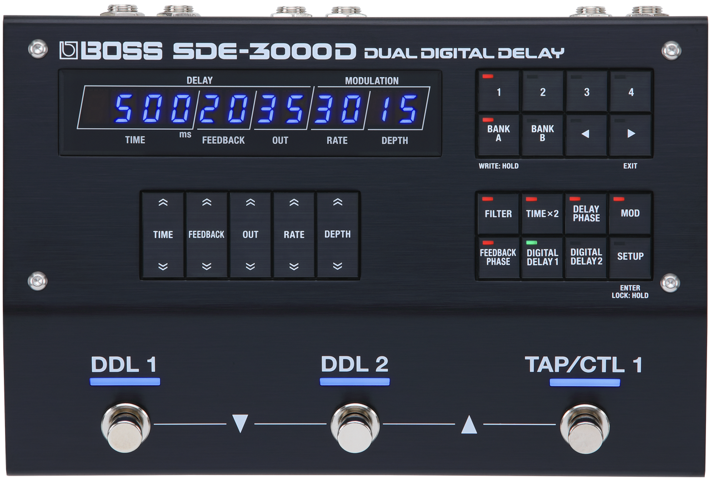This screenshot has height=480, width=711.
Task: Select the BANK B button
Action: tap(542, 134)
